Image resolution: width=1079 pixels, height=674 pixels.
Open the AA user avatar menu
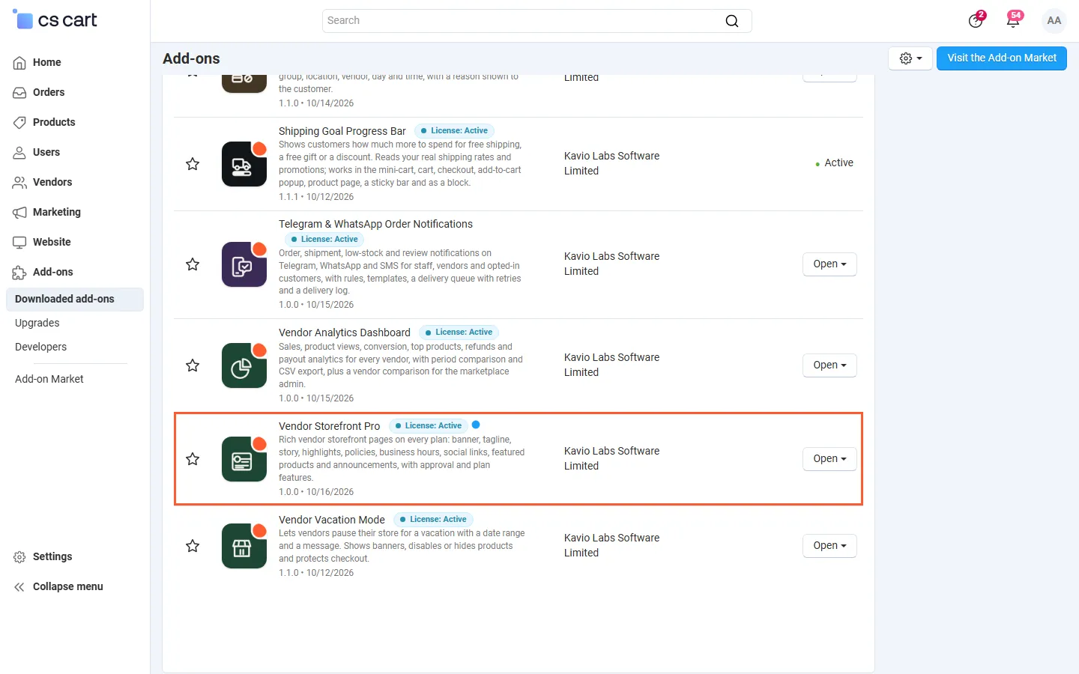pyautogui.click(x=1054, y=21)
